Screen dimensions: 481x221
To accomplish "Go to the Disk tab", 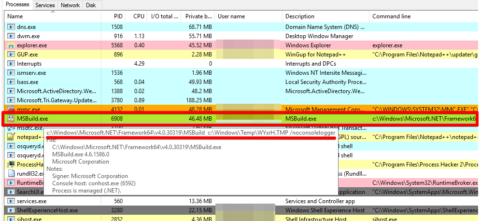I will click(90, 5).
